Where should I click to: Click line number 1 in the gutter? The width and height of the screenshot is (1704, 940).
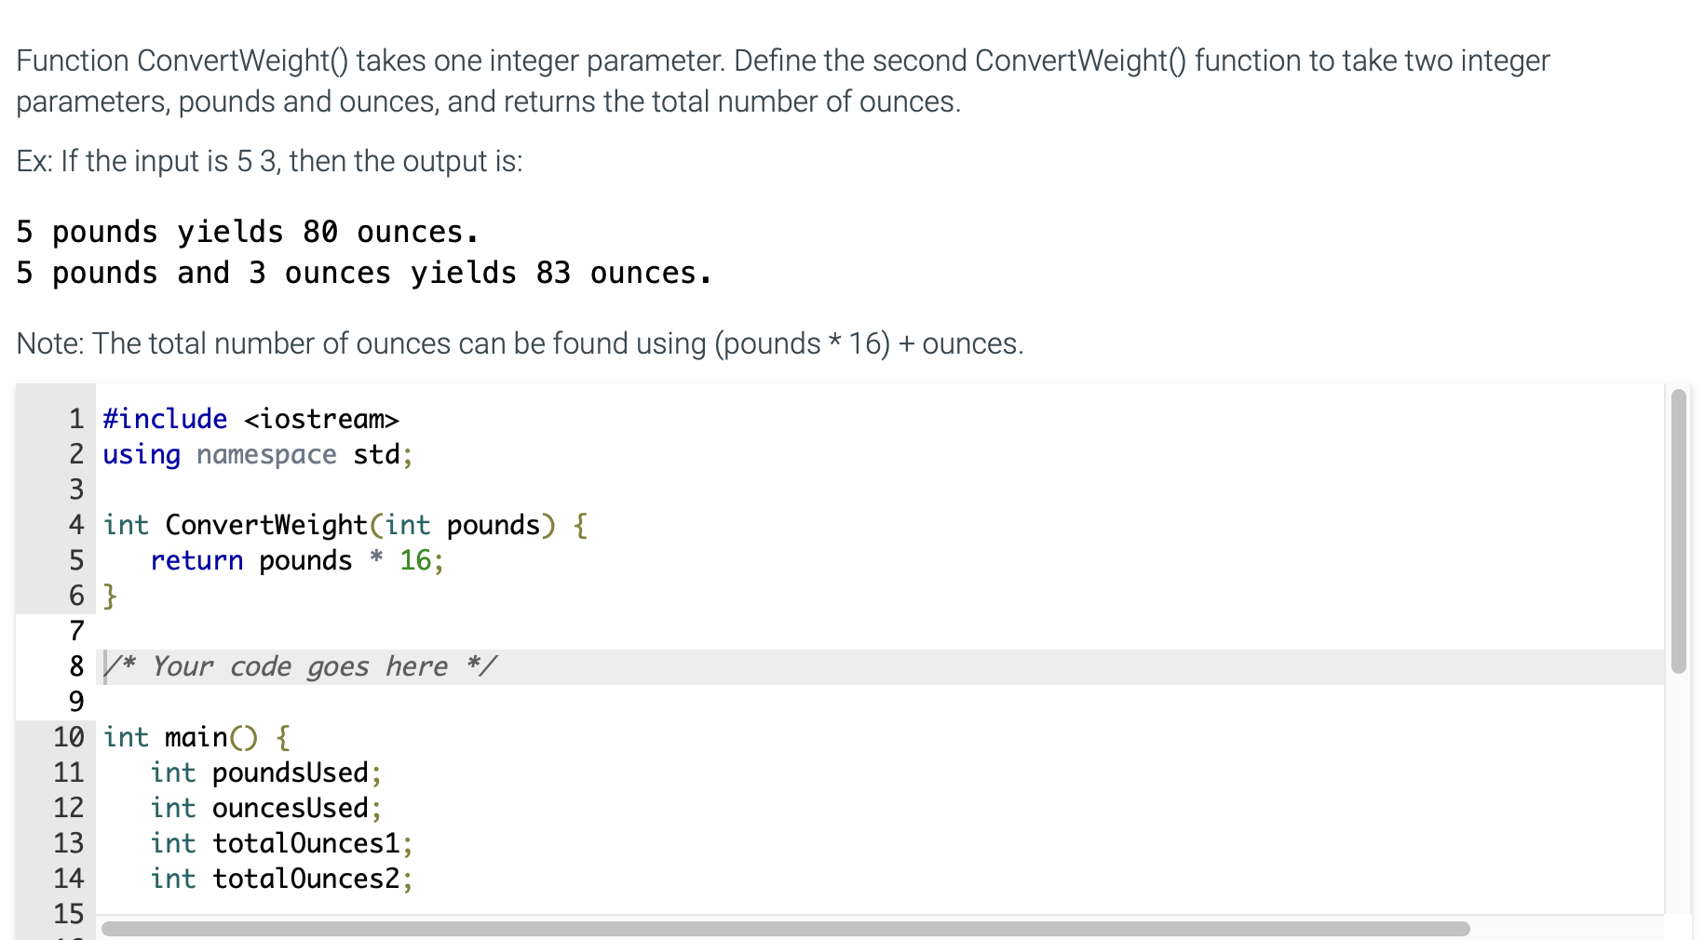pyautogui.click(x=74, y=419)
